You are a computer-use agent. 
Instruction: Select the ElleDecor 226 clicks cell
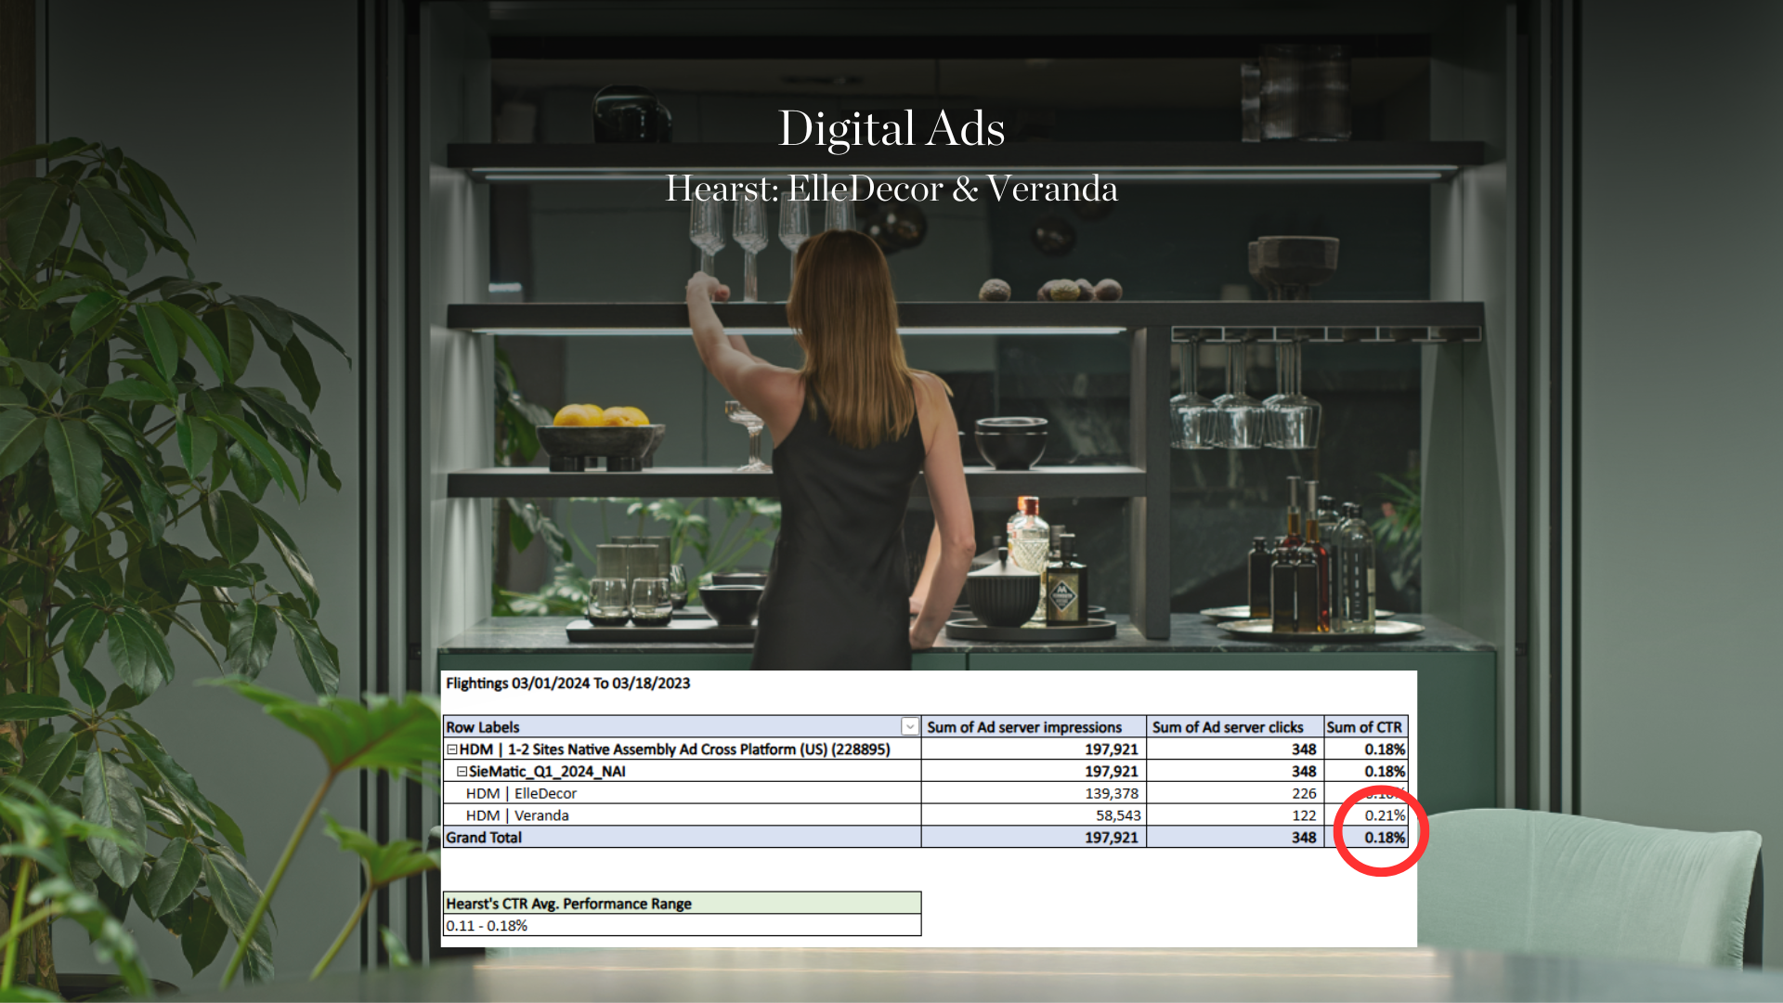coord(1303,794)
